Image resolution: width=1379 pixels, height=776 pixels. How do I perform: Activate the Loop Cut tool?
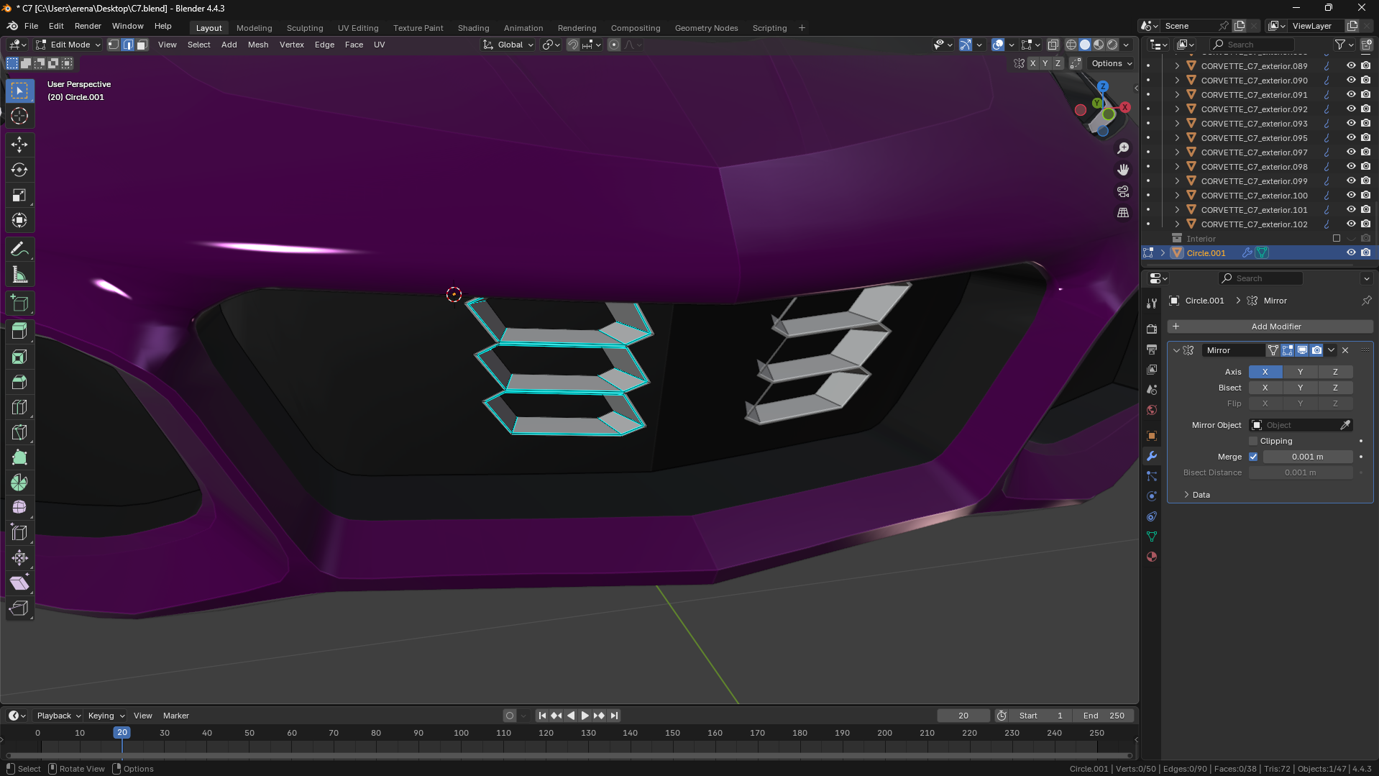[x=19, y=407]
